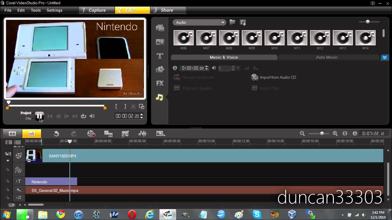The image size is (392, 220).
Task: Switch to Timeline View button
Action: click(x=32, y=134)
